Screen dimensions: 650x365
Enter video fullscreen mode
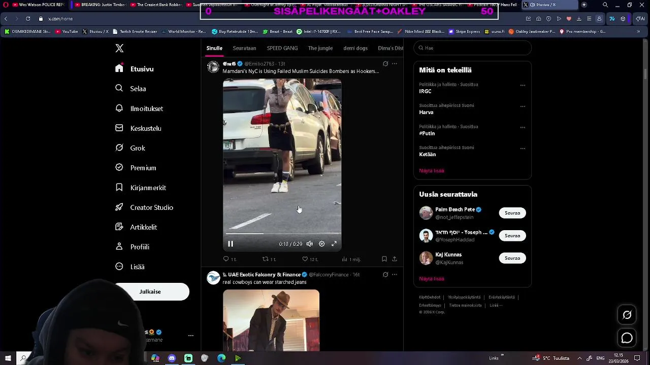pyautogui.click(x=334, y=244)
